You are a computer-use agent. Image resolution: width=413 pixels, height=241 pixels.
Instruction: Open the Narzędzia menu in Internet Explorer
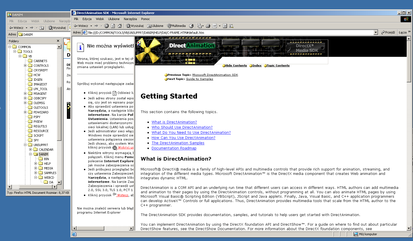pos(130,19)
